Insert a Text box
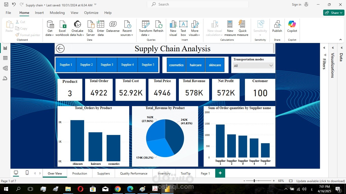This screenshot has height=194, width=346. [x=183, y=28]
